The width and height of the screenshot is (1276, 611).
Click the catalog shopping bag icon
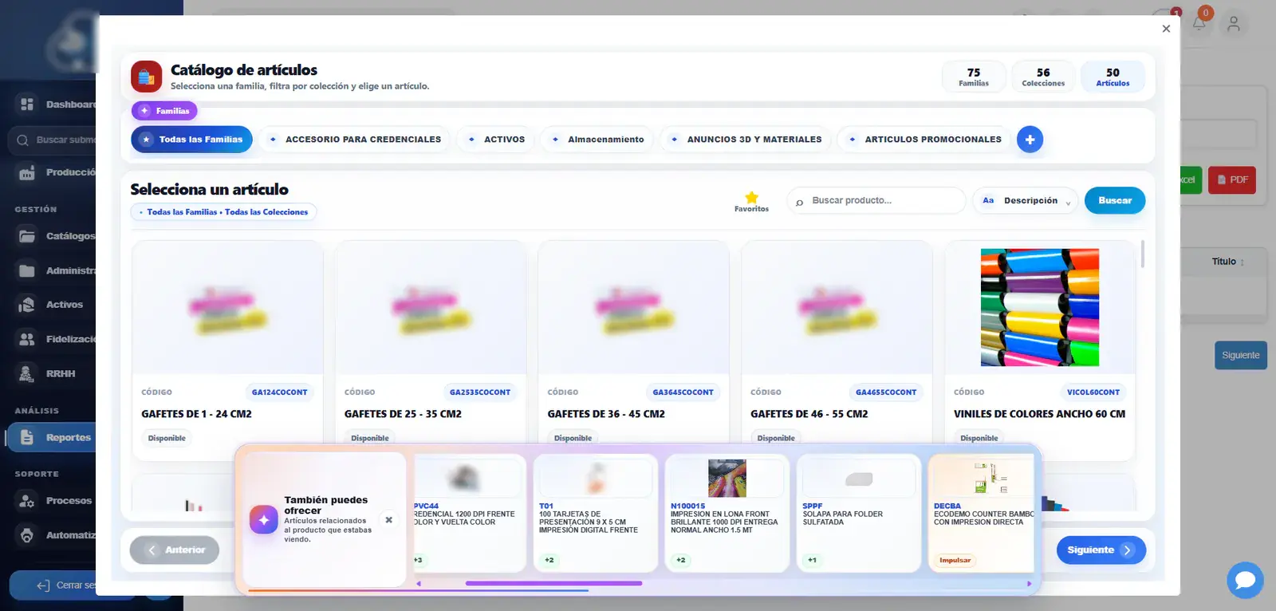click(x=146, y=77)
